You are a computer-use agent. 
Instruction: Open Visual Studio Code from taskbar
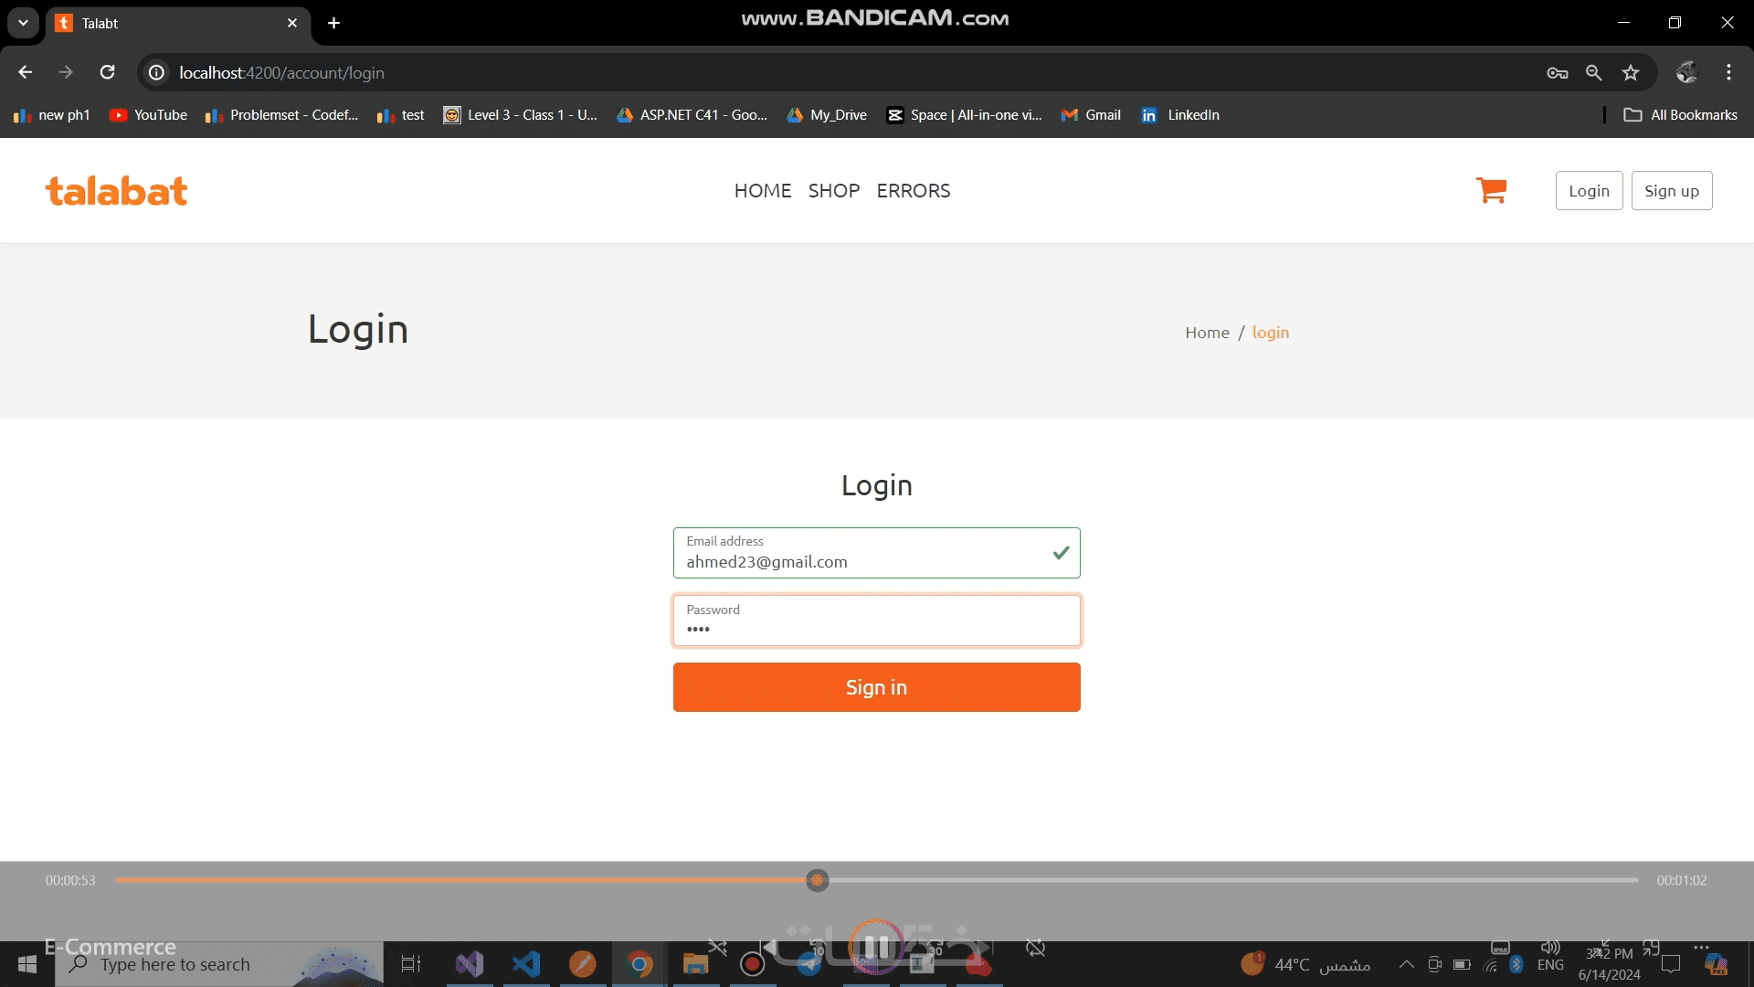coord(526,964)
